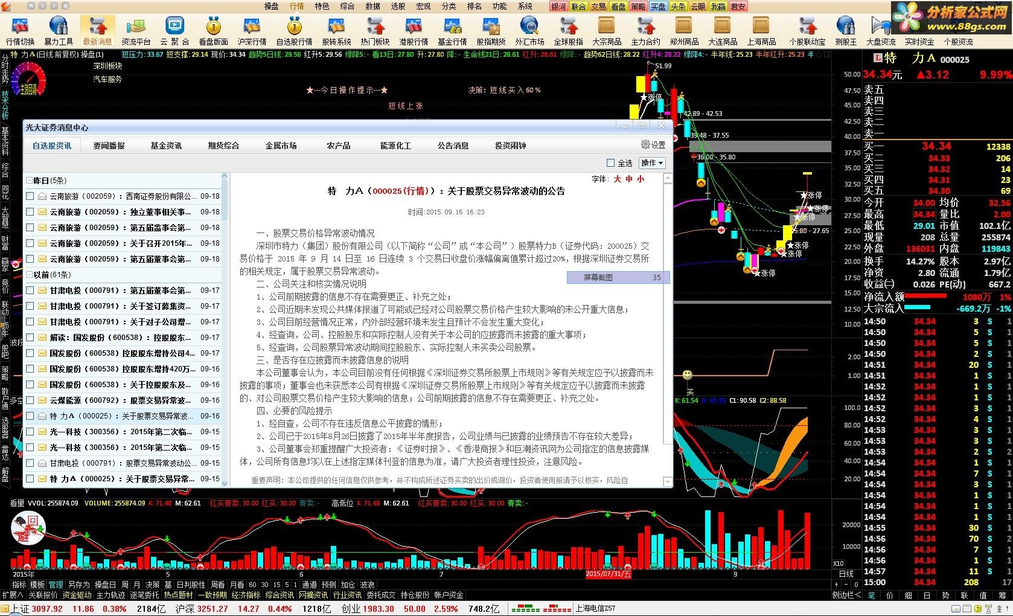Switch to the 基金资讯 tab
The height and width of the screenshot is (616, 1013).
tap(166, 146)
